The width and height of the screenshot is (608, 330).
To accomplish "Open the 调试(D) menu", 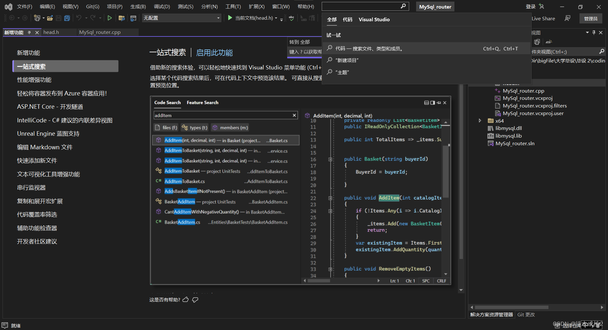I will (x=162, y=6).
